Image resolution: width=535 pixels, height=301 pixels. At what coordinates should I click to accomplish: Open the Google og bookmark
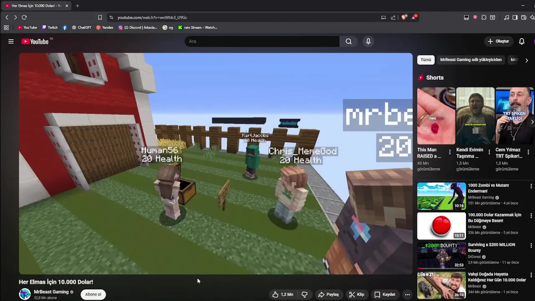168,28
